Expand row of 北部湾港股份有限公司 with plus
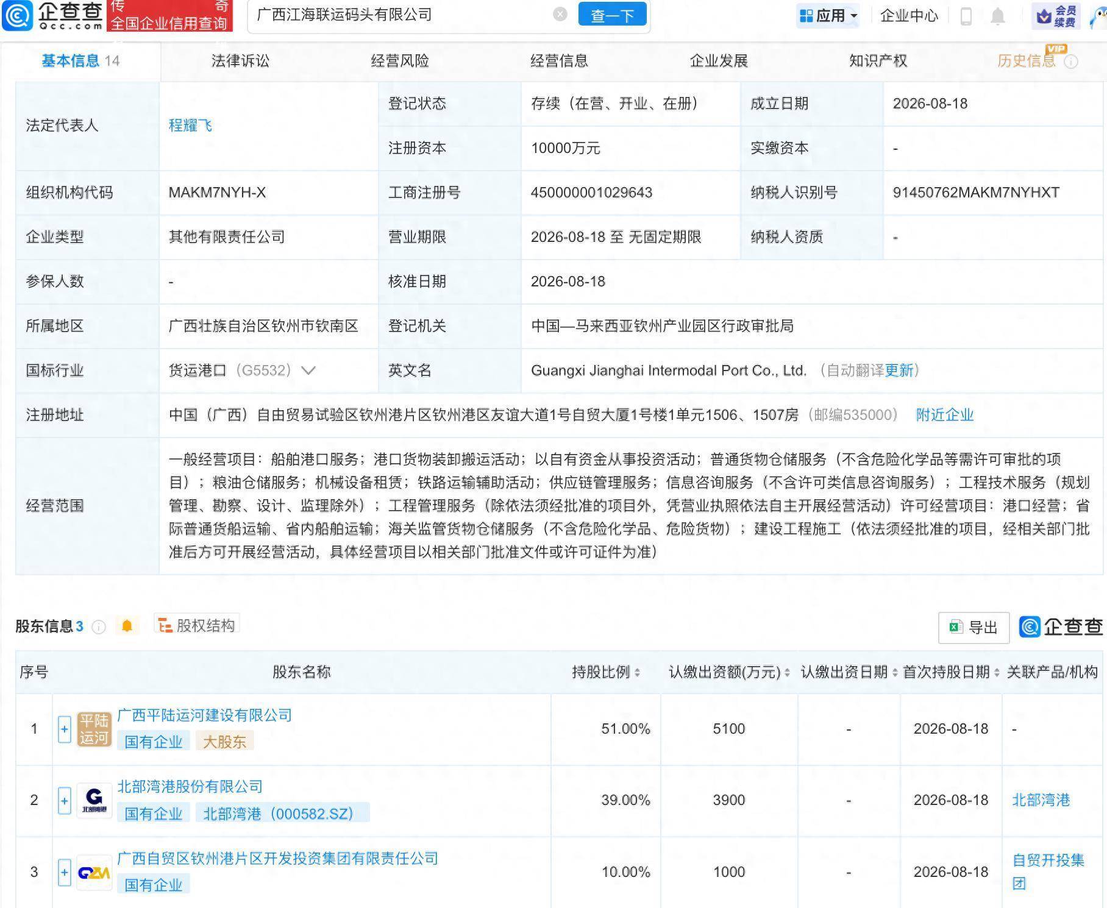The height and width of the screenshot is (908, 1107). point(65,801)
